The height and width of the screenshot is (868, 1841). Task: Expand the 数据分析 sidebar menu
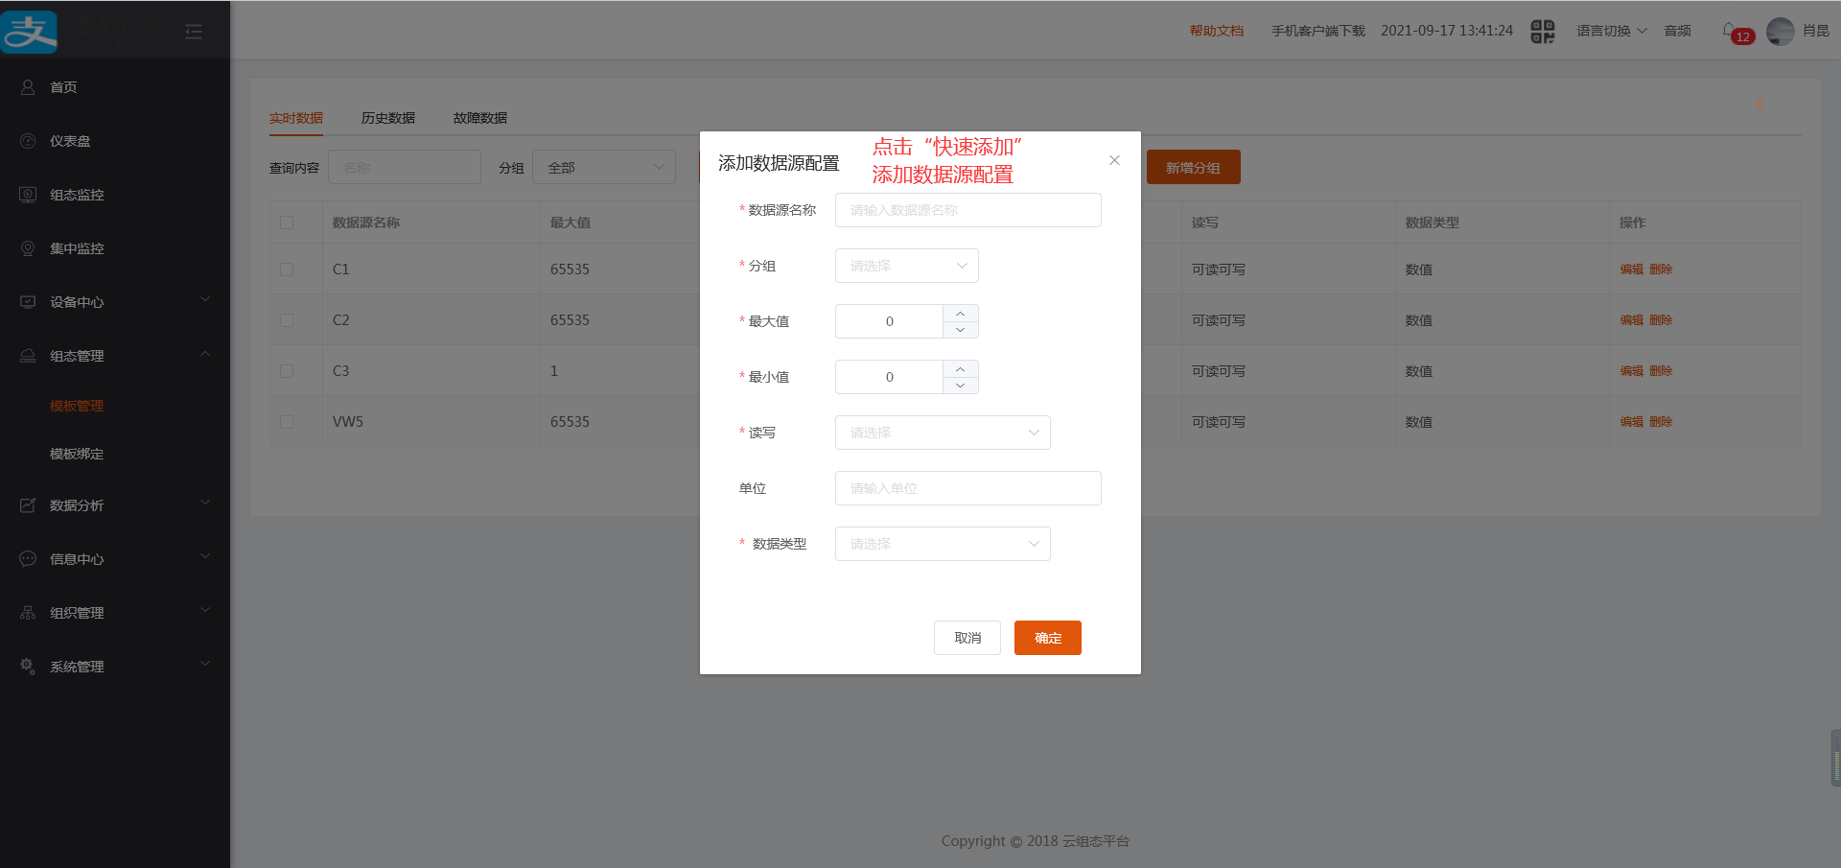pos(205,504)
